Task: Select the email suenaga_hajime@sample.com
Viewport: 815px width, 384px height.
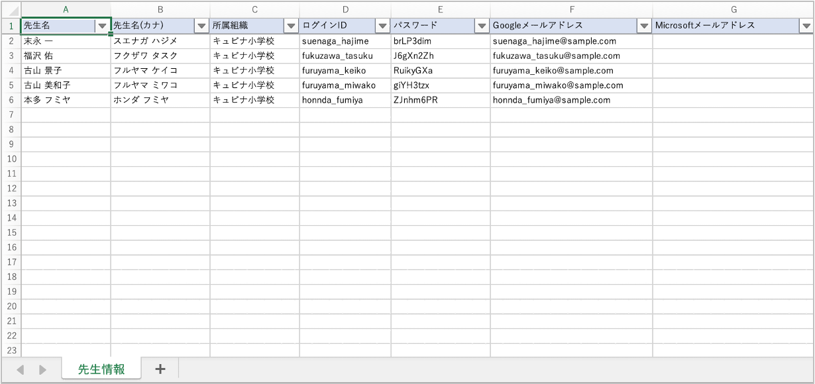Action: [571, 41]
